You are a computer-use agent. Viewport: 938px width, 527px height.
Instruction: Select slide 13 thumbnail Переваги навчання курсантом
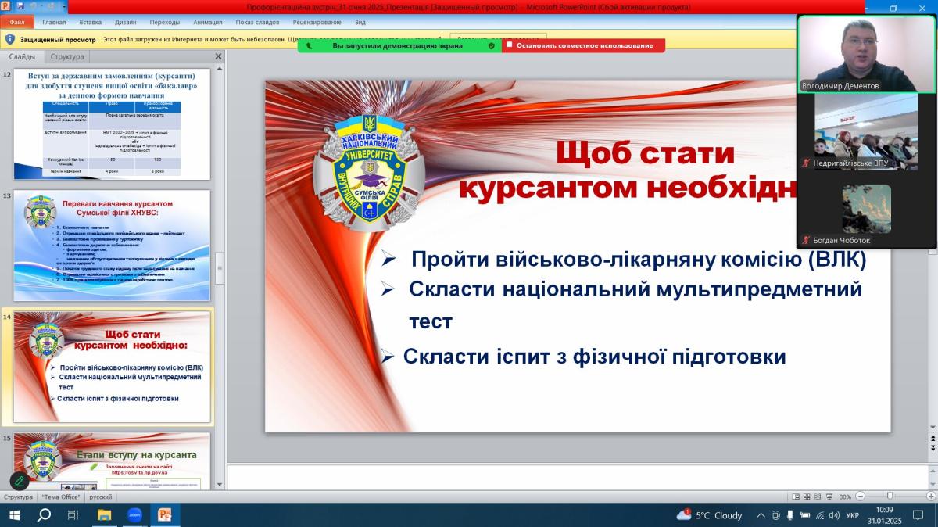click(112, 246)
